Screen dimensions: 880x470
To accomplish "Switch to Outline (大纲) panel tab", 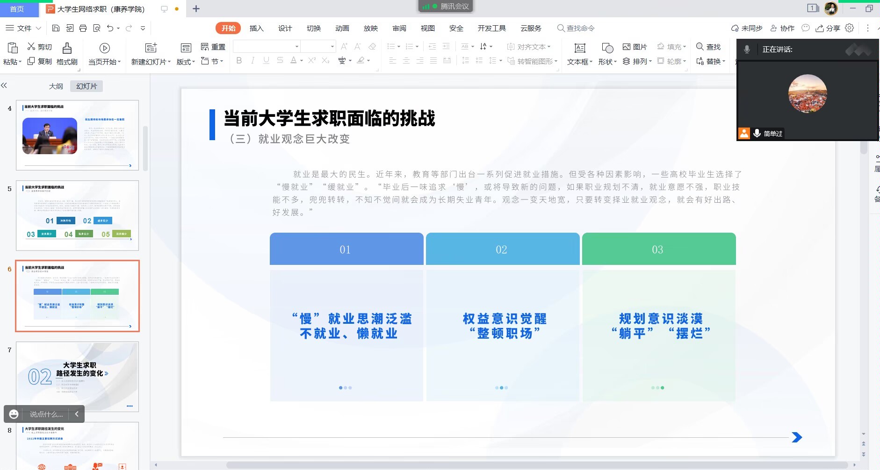I will pos(56,86).
